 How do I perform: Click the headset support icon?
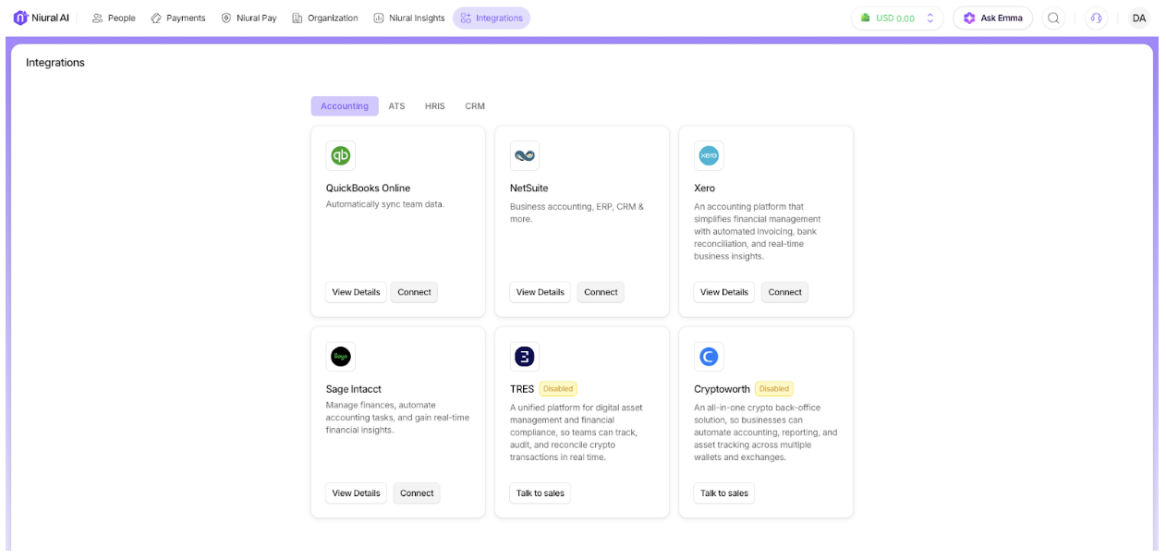click(1097, 18)
